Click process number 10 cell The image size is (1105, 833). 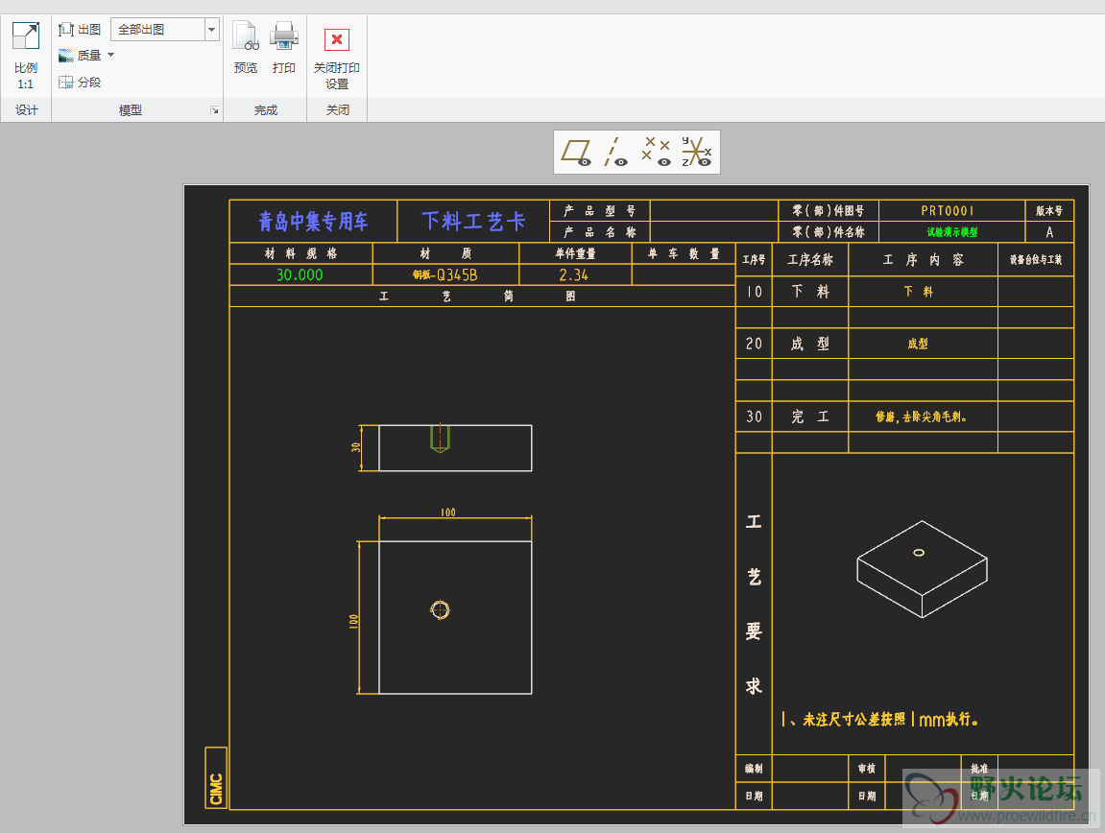[x=754, y=292]
